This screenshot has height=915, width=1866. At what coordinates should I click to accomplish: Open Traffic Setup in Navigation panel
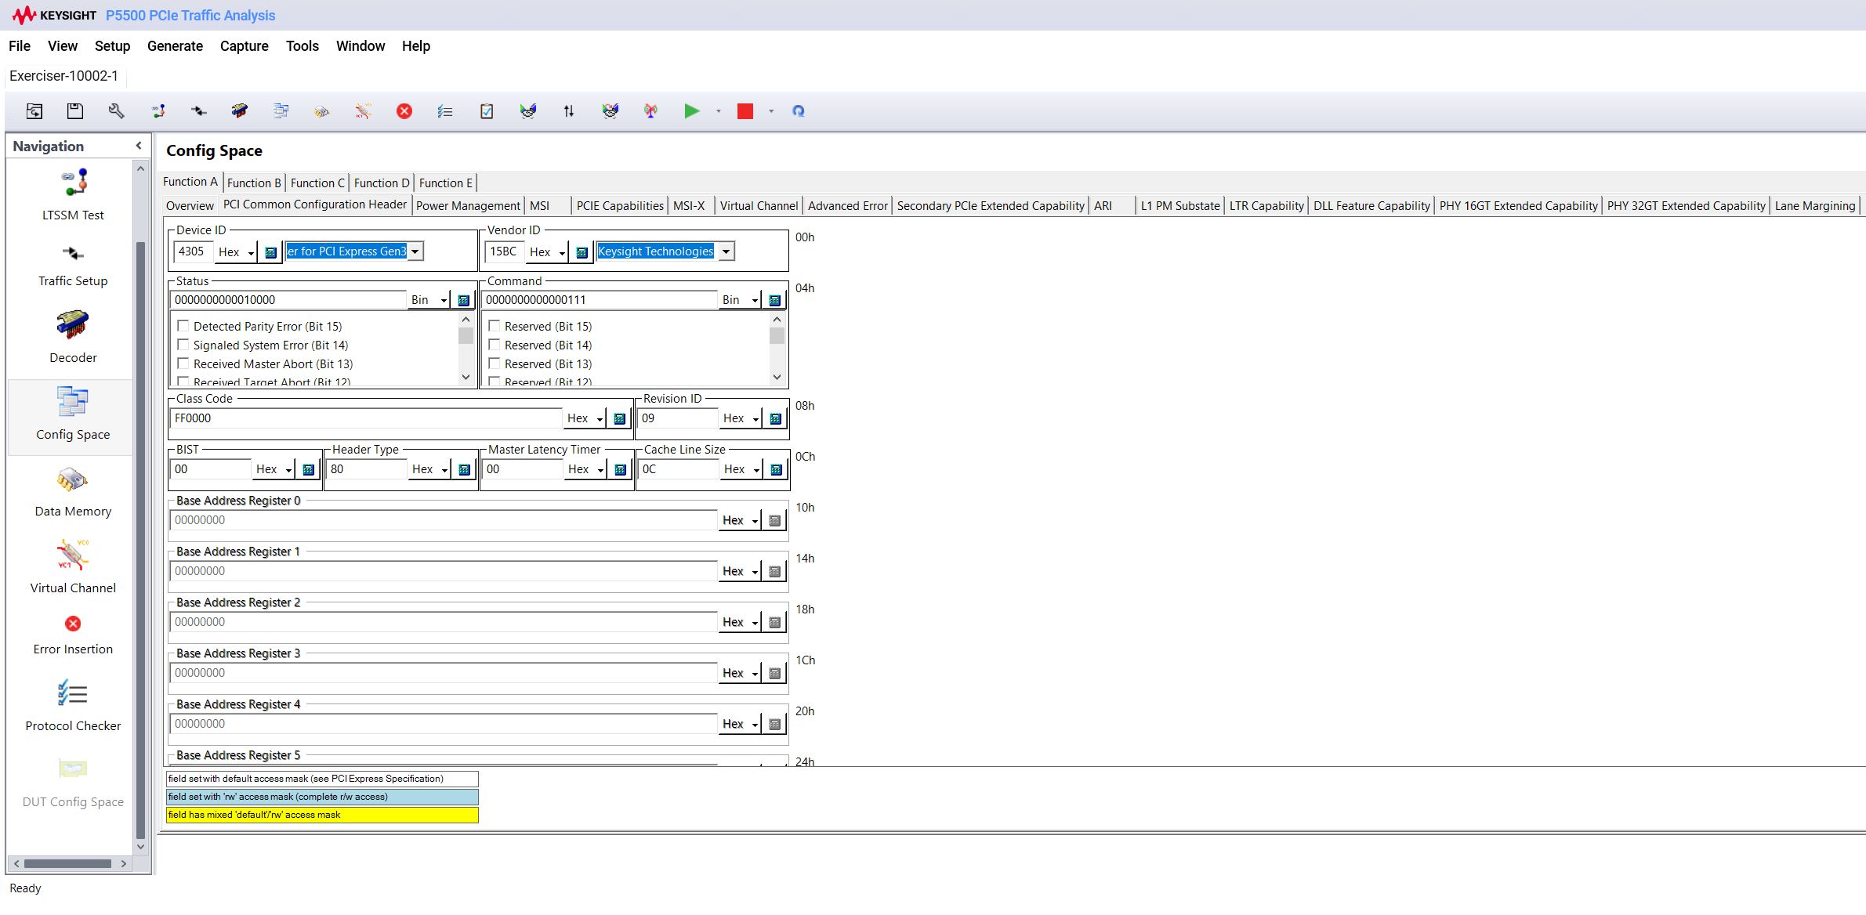pos(73,266)
